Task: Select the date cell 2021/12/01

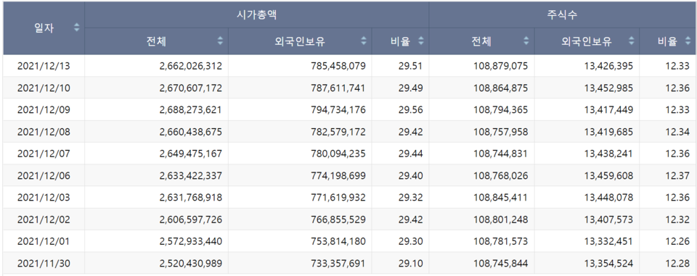Action: 44,241
